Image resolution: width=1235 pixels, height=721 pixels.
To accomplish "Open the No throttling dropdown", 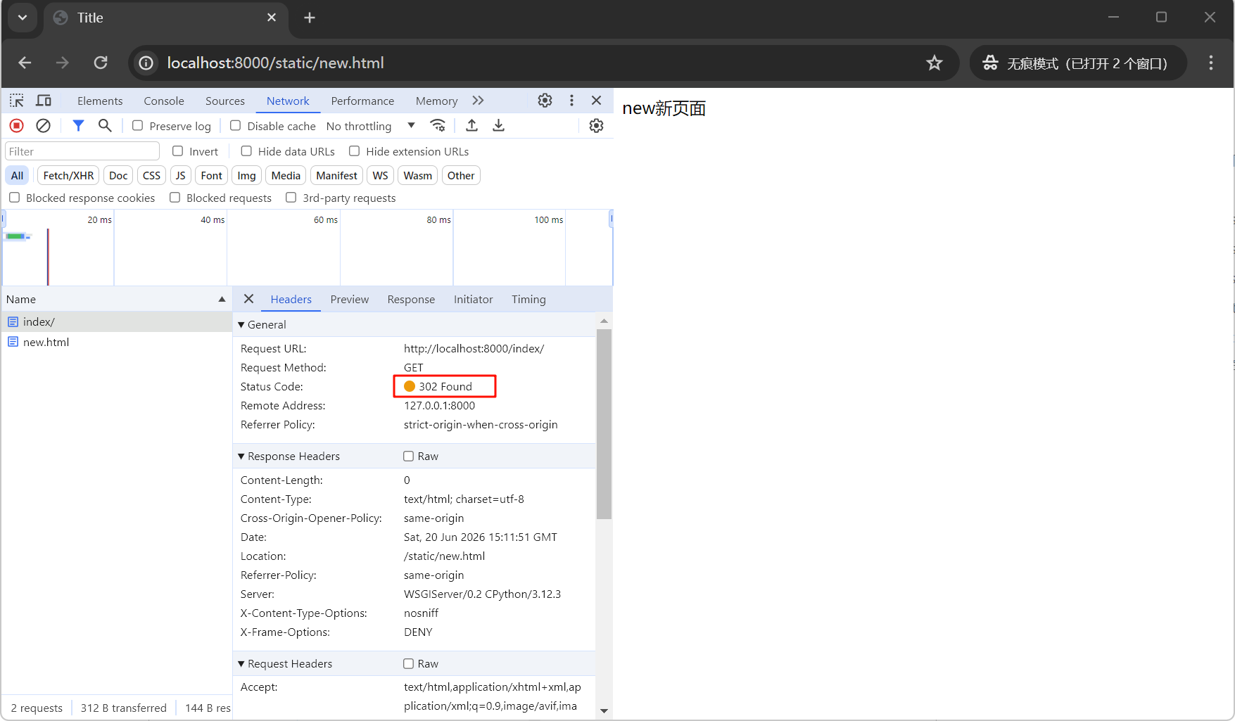I will tap(371, 126).
